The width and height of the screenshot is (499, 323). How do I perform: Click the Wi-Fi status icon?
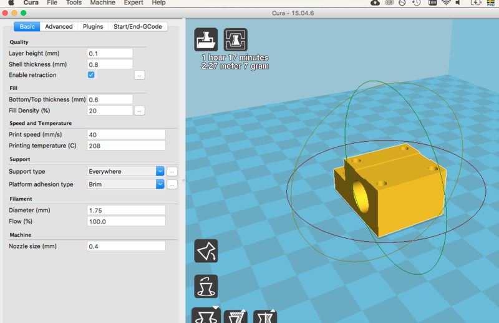[446, 3]
